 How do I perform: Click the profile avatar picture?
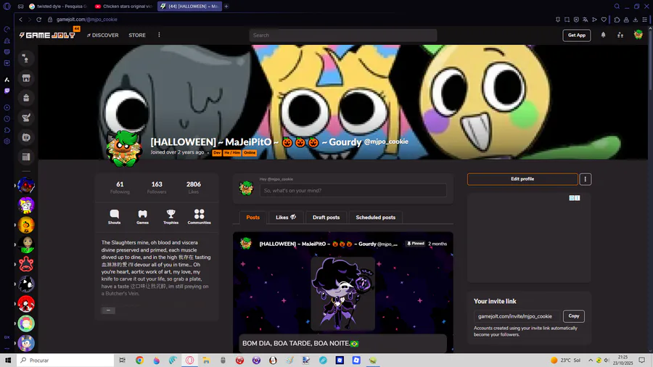pyautogui.click(x=123, y=149)
